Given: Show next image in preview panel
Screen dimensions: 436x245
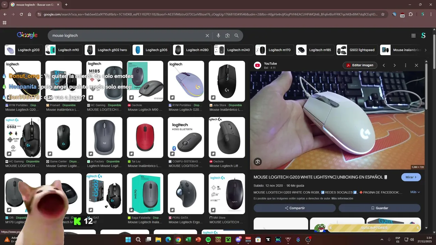Looking at the screenshot, I should click(394, 65).
